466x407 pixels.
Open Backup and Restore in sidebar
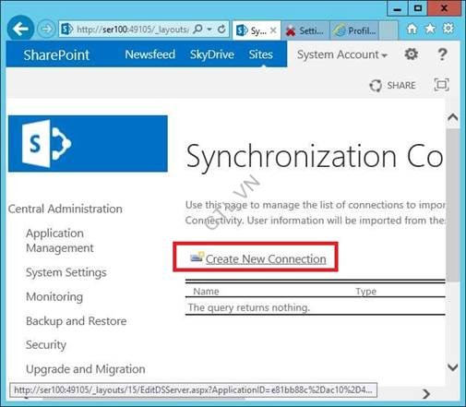coord(77,321)
